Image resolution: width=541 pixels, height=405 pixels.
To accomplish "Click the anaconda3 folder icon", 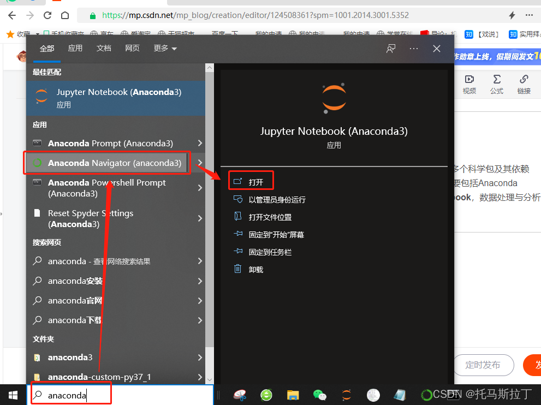I will 37,358.
